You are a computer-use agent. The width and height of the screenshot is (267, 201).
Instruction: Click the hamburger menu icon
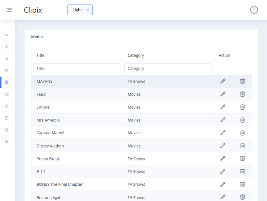click(x=9, y=10)
